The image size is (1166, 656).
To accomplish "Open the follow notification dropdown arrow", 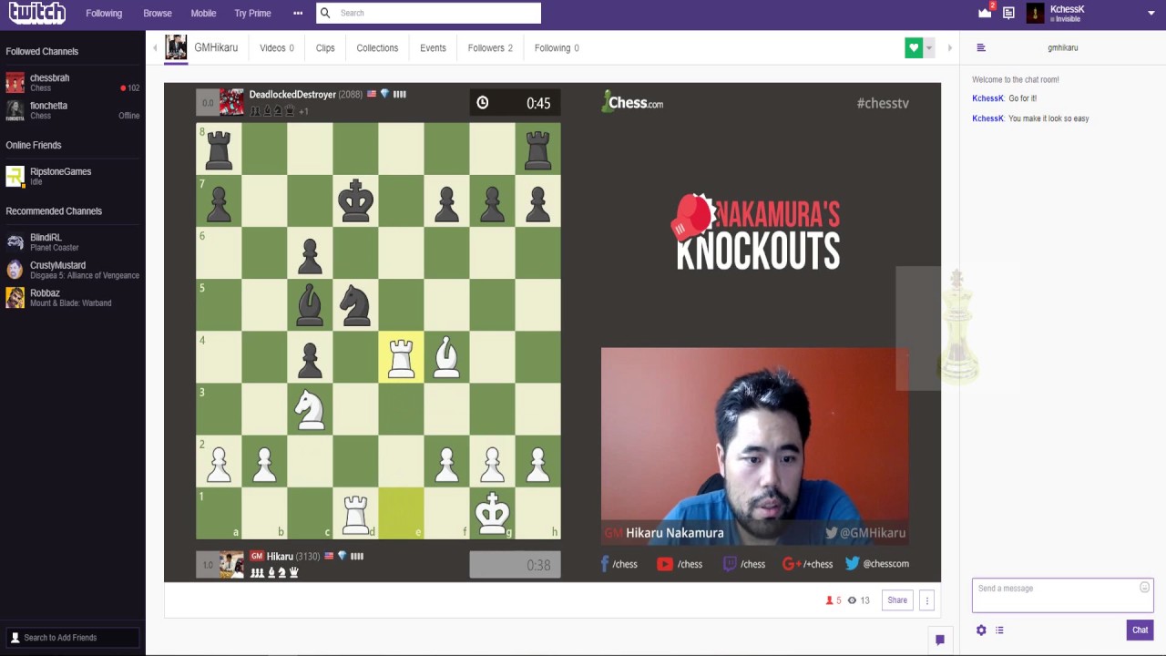I will [929, 48].
